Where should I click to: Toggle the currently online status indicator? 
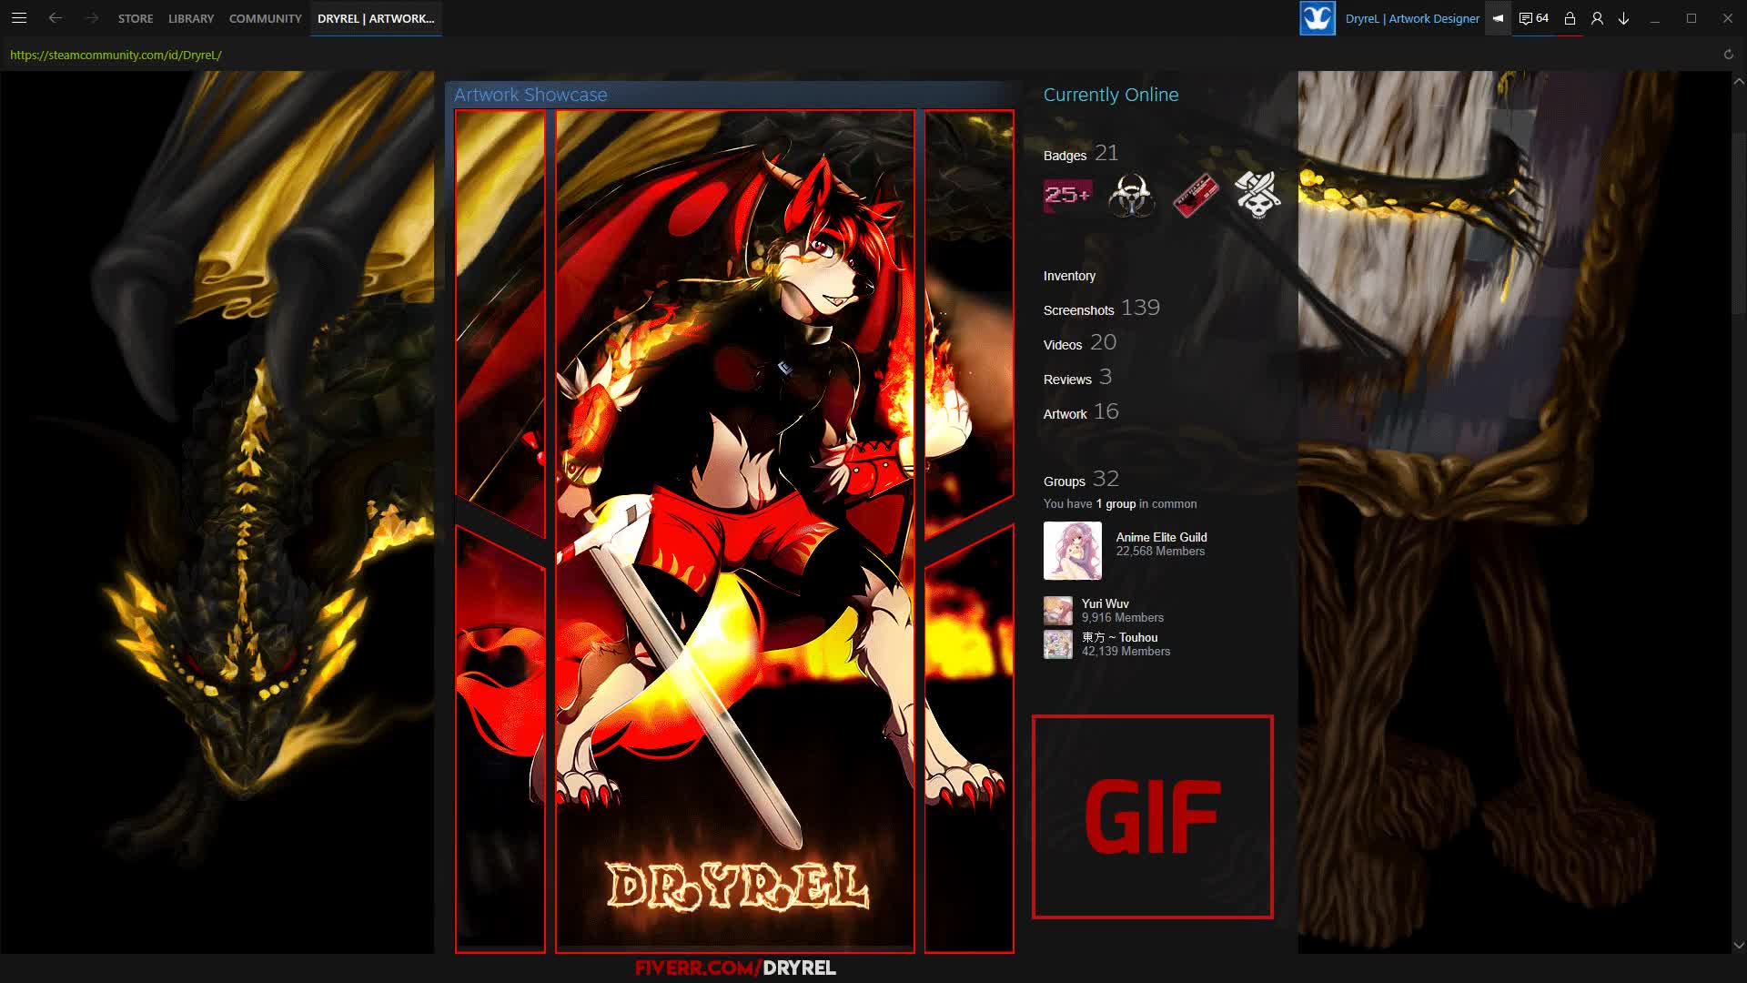point(1110,95)
